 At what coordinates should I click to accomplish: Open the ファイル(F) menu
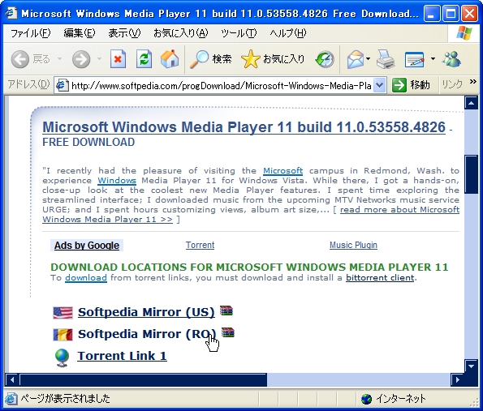(x=31, y=33)
